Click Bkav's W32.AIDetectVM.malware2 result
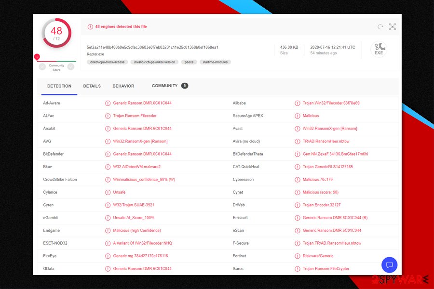Screen dimensions: 434x289 (137, 167)
